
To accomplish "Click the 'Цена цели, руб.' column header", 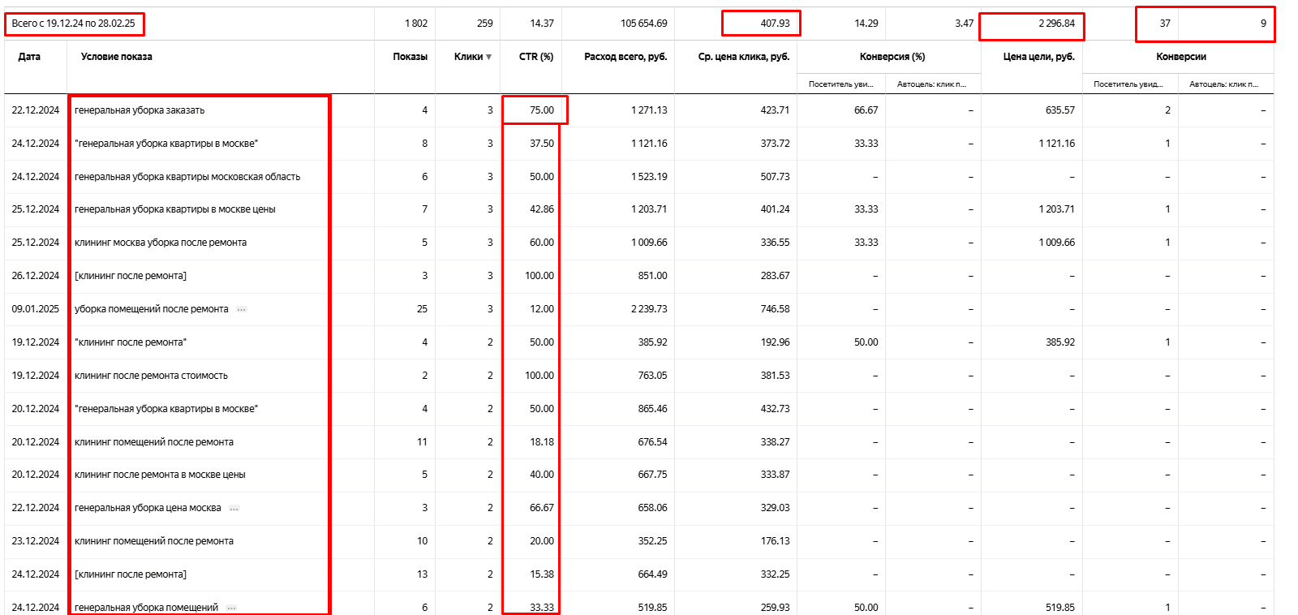I will (x=1038, y=57).
